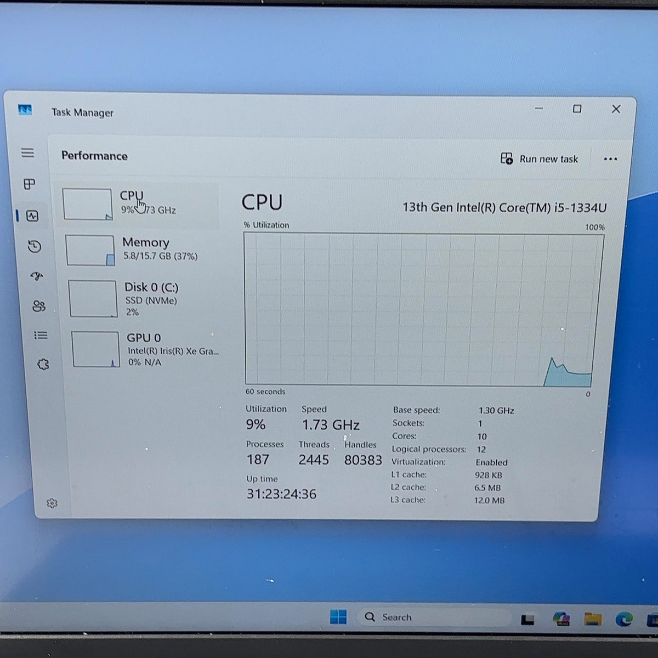
Task: Launch Microsoft Edge from the taskbar
Action: point(624,619)
